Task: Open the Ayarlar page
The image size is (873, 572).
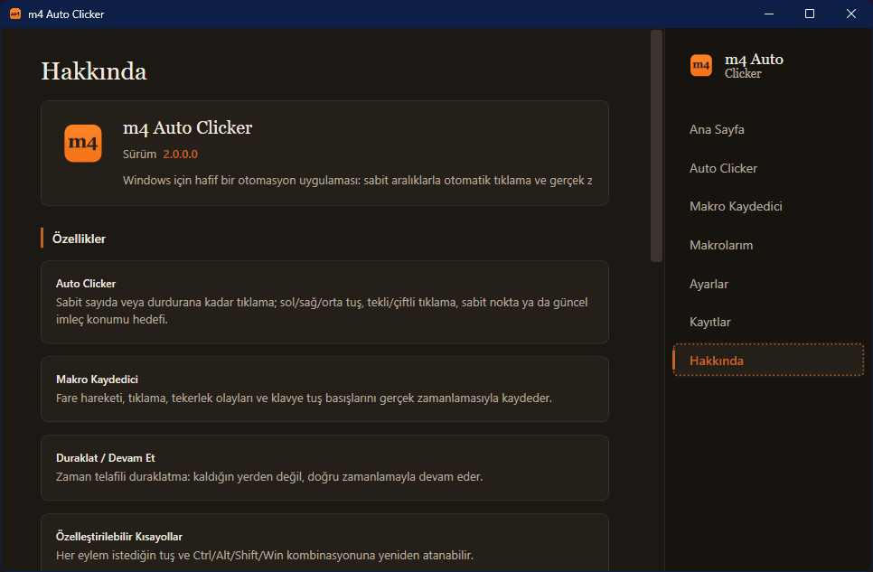Action: point(768,284)
